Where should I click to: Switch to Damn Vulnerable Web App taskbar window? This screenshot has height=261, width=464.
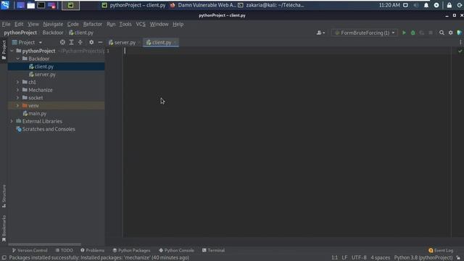click(203, 5)
